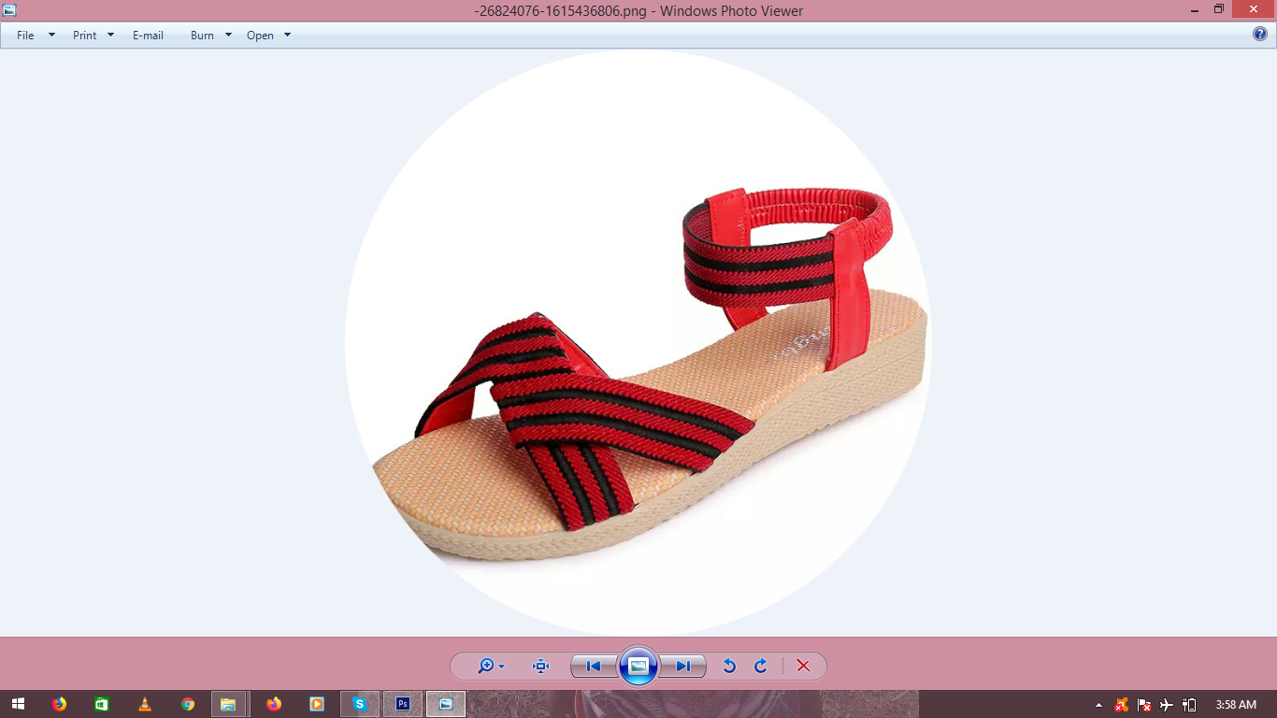1277x718 pixels.
Task: Open the green Store icon in taskbar
Action: click(x=102, y=704)
